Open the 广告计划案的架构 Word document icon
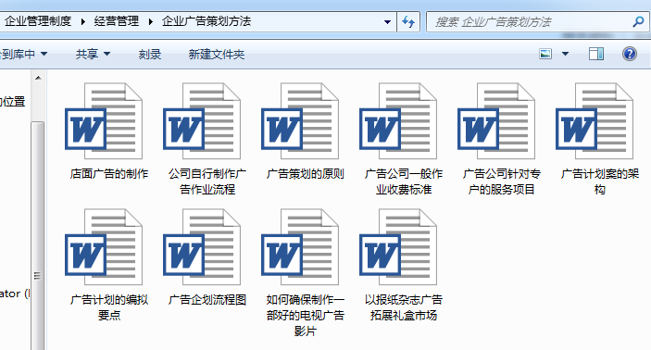Image resolution: width=651 pixels, height=350 pixels. point(595,120)
